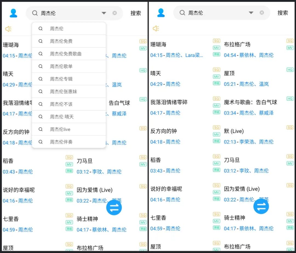
Task: Click the 原唱 badge for 珊瑚海 in right screen
Action: point(217,54)
